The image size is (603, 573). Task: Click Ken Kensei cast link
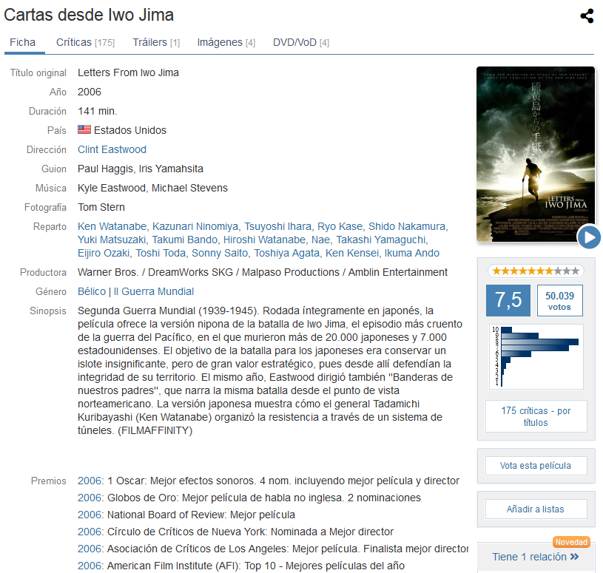coord(352,254)
